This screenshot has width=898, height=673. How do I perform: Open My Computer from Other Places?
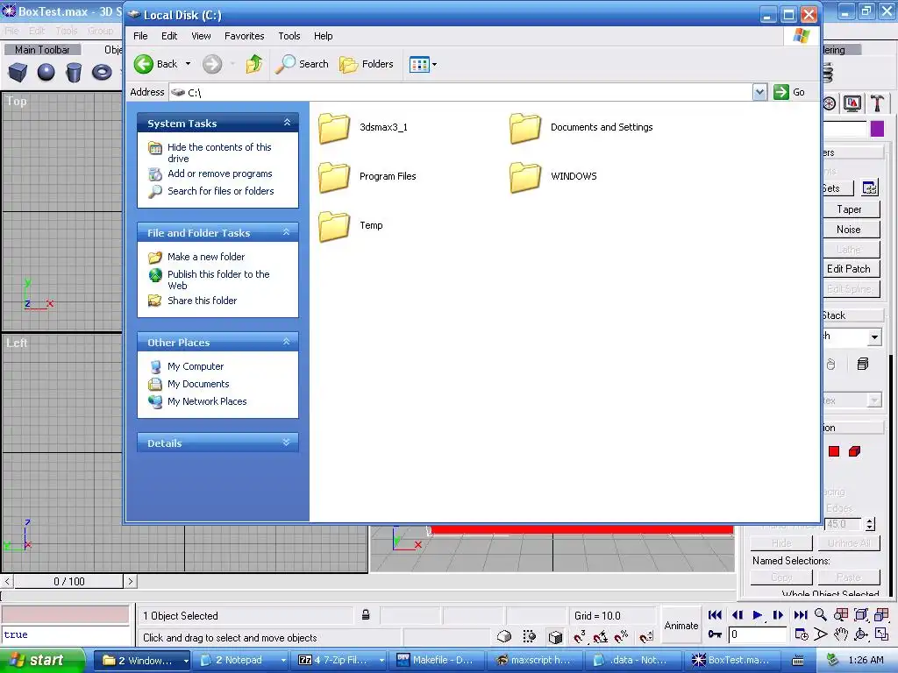pyautogui.click(x=196, y=366)
